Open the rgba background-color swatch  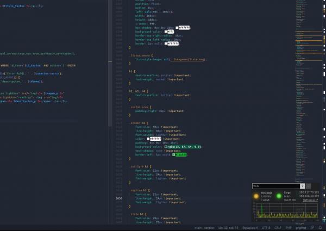[166, 147]
